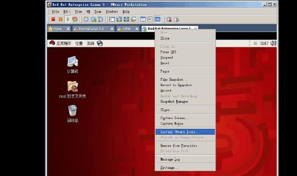Choose Pause in the context menu
This screenshot has width=297, height=176.
(x=185, y=71)
